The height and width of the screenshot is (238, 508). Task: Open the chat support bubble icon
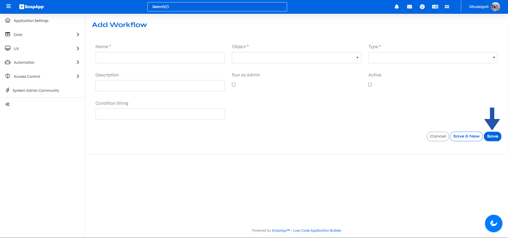tap(493, 223)
